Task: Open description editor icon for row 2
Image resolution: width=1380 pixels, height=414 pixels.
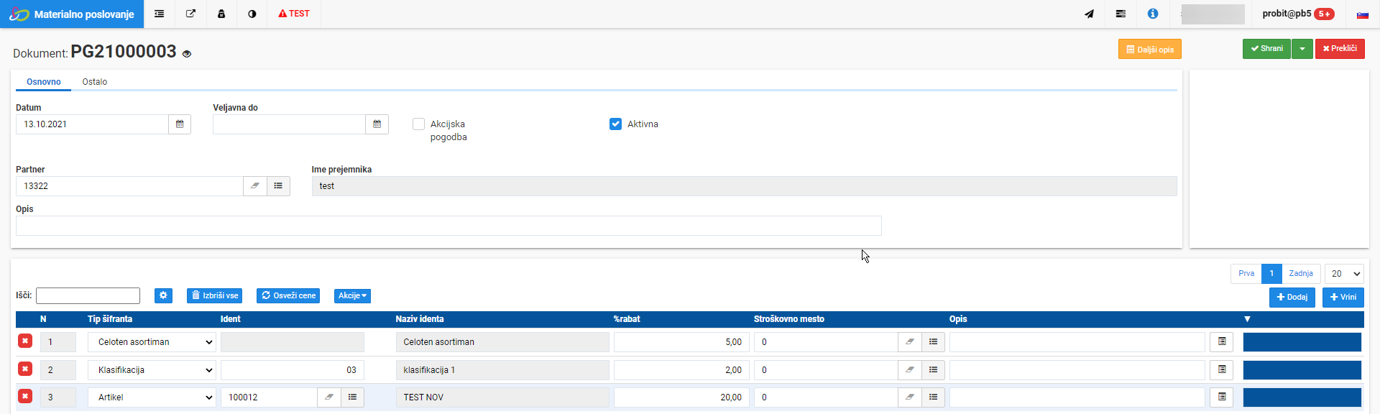Action: coord(1222,369)
